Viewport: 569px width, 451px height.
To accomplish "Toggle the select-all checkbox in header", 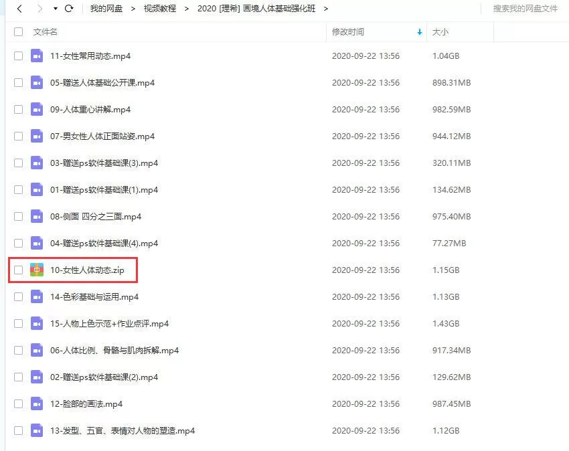I will 18,32.
